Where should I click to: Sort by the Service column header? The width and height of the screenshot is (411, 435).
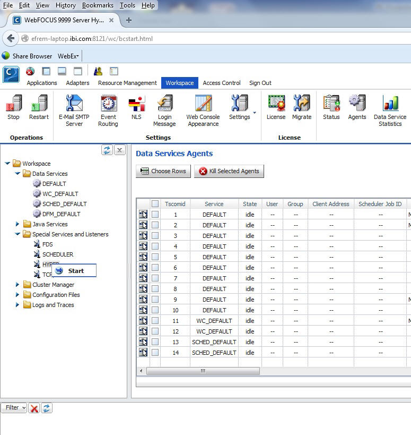tap(214, 204)
